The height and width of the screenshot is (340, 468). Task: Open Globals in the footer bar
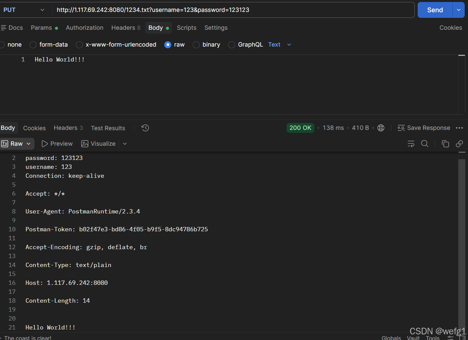tap(391, 338)
